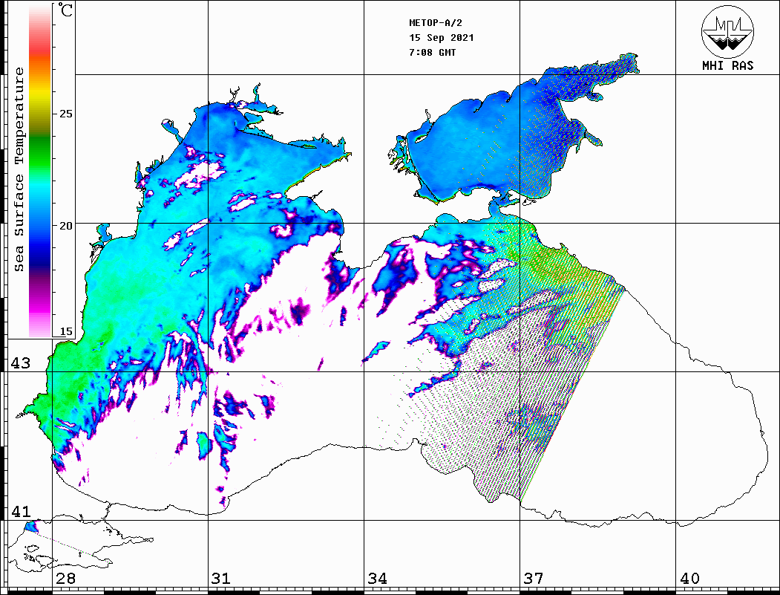Screen dimensions: 780x595
Task: Click longitude label '34'
Action: 378,579
